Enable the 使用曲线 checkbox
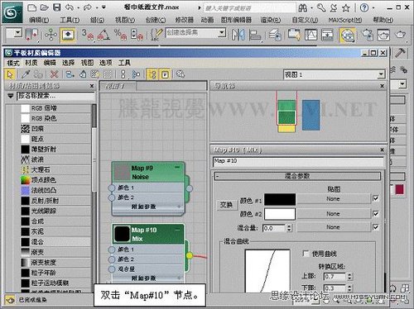 tap(306, 254)
